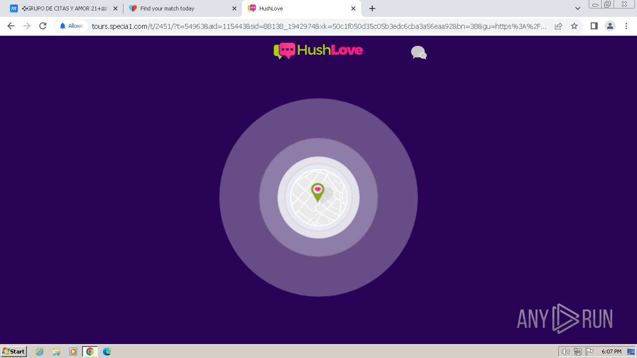Open a new browser tab
The height and width of the screenshot is (358, 637).
[x=372, y=8]
